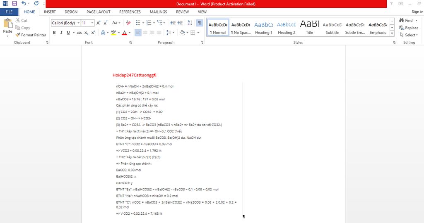Screen dimensions: 424x223
Task: Increase font size with Grow Font
Action: click(x=99, y=23)
